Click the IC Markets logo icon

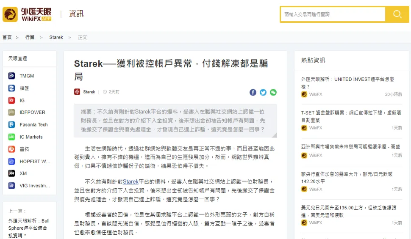11,137
